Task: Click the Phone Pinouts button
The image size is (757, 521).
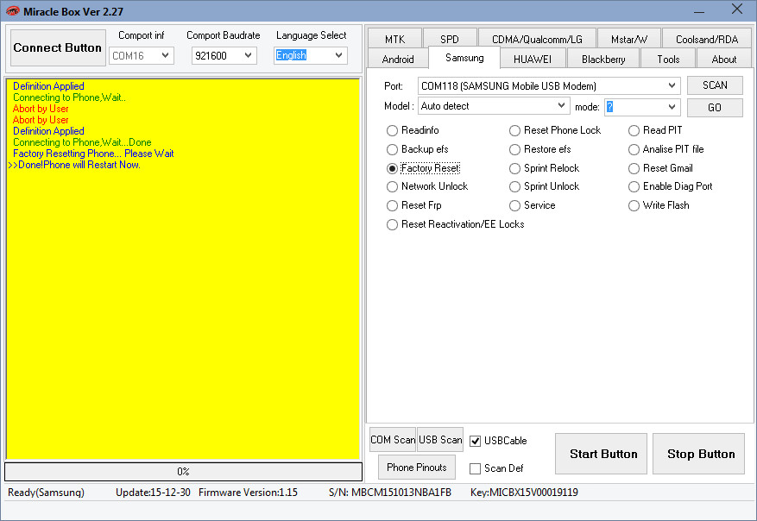Action: pos(416,468)
